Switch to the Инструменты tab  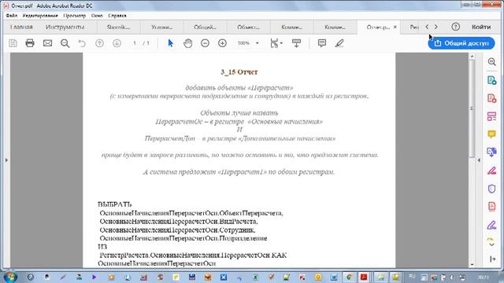(x=65, y=27)
